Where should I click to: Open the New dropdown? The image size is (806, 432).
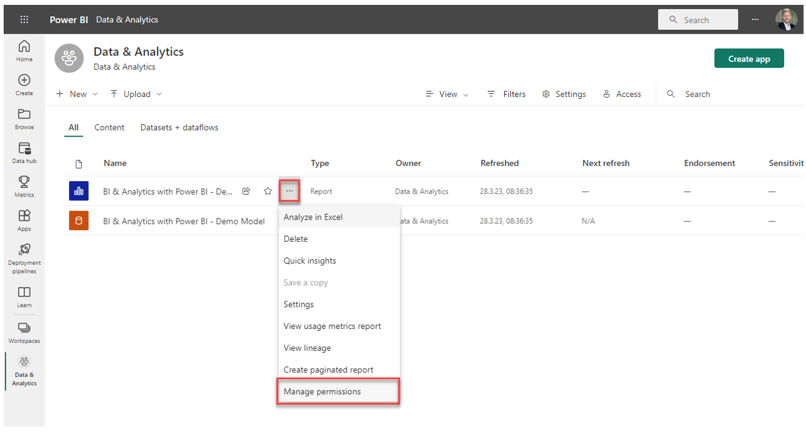pos(77,94)
